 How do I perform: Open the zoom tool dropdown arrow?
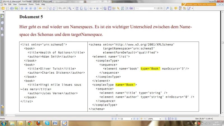tap(73, 8)
